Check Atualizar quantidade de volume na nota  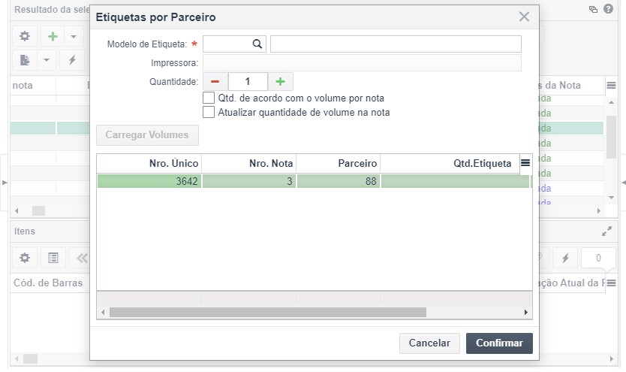(x=209, y=112)
